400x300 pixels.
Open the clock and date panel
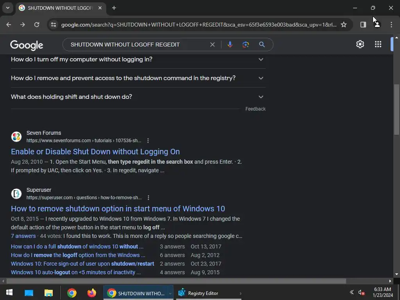coord(383,292)
